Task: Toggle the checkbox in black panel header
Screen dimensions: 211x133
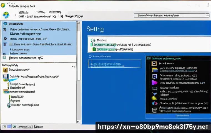Action: point(149,58)
